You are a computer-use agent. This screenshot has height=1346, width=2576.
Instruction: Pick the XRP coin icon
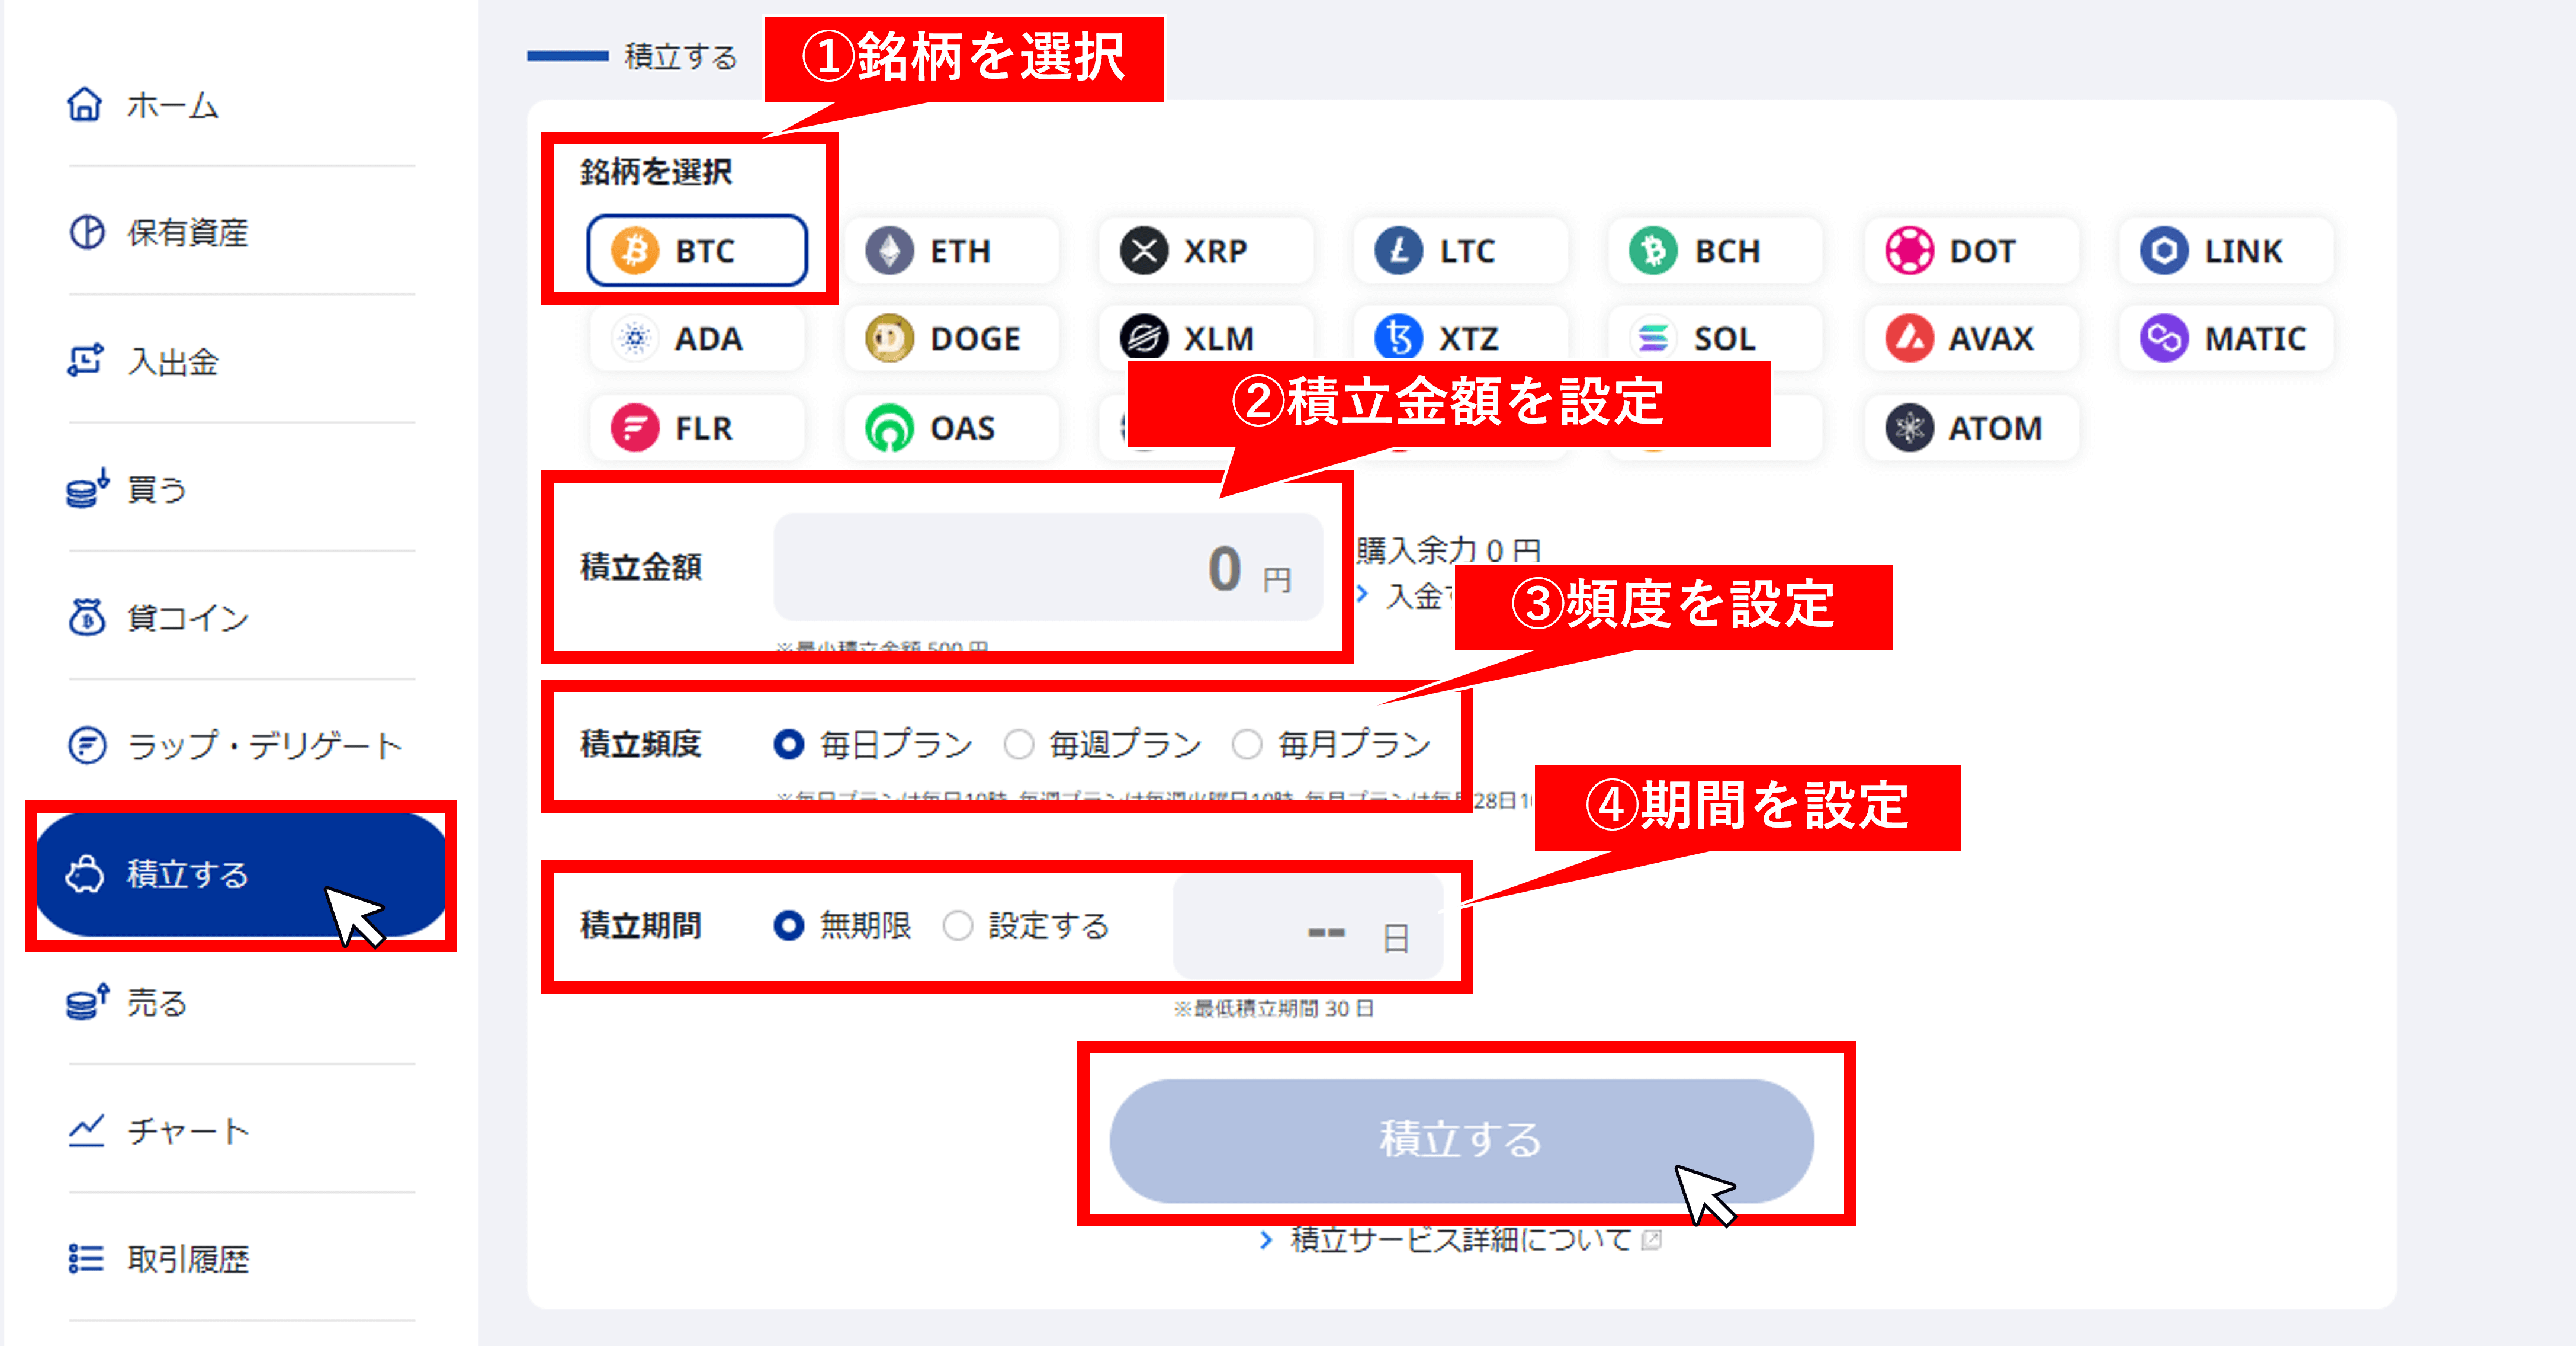(x=1144, y=250)
